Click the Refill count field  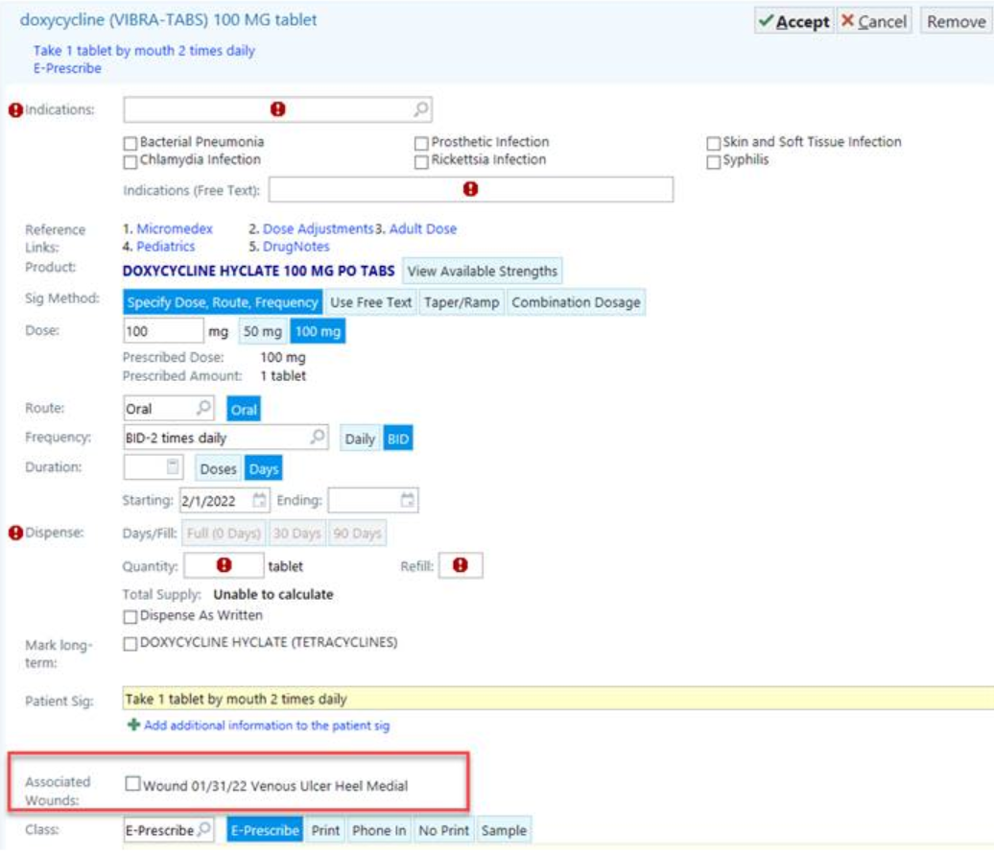coord(461,565)
